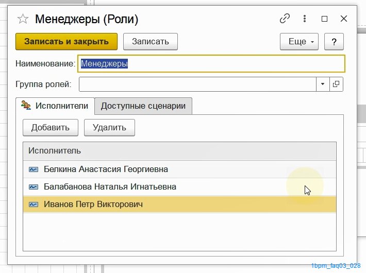Open the three-dot window menu
This screenshot has width=366, height=273.
coord(304,19)
